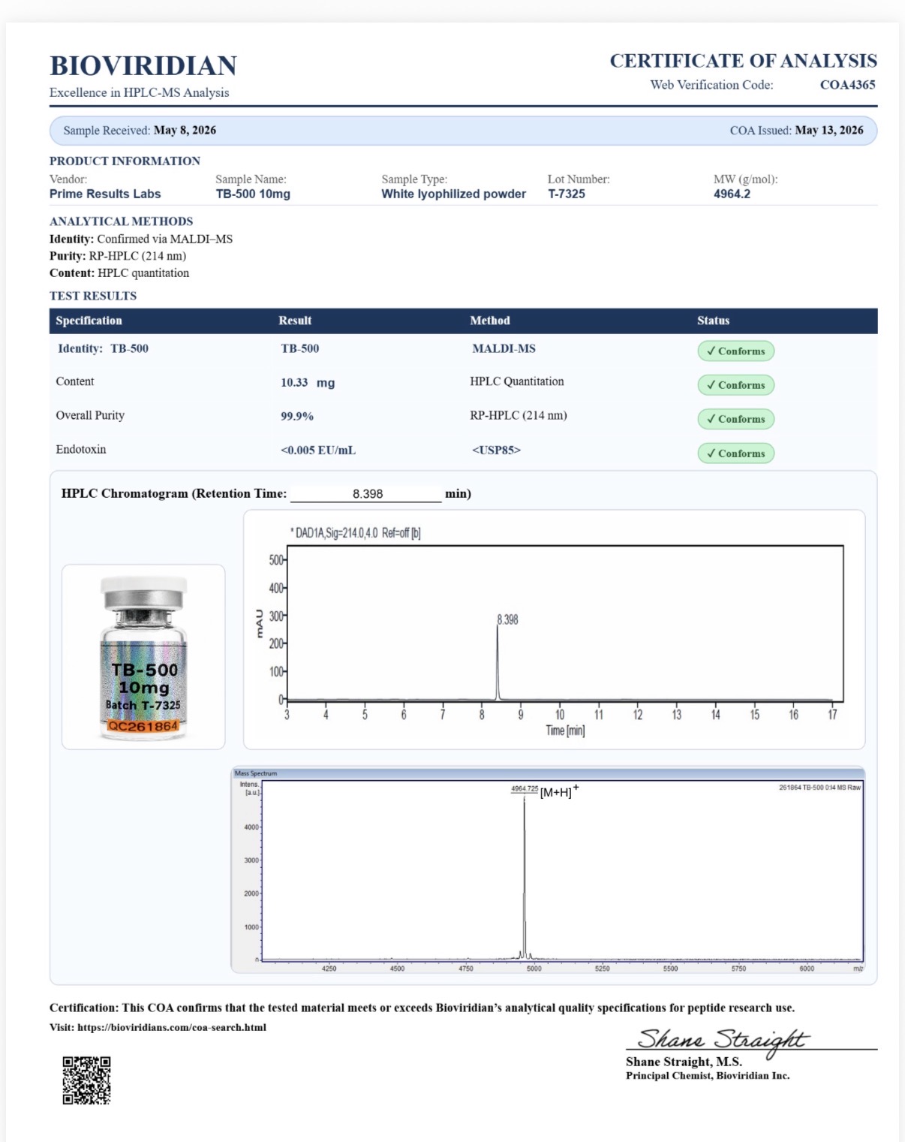Viewport: 905px width, 1142px height.
Task: Select the sample name TB-500 10mg
Action: [x=253, y=194]
